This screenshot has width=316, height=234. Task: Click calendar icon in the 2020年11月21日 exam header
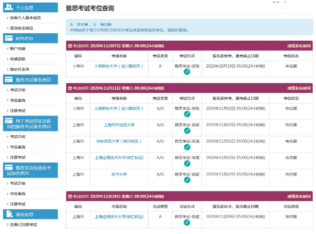point(70,88)
